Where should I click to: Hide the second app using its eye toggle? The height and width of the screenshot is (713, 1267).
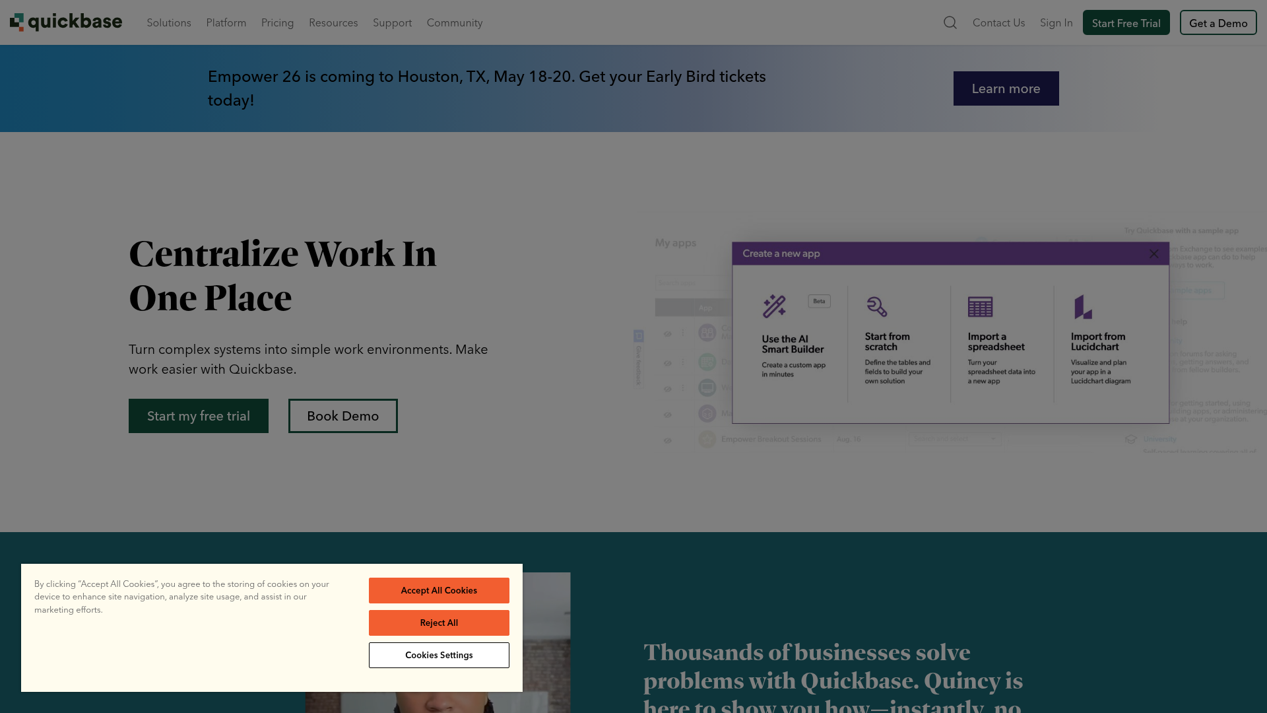667,362
